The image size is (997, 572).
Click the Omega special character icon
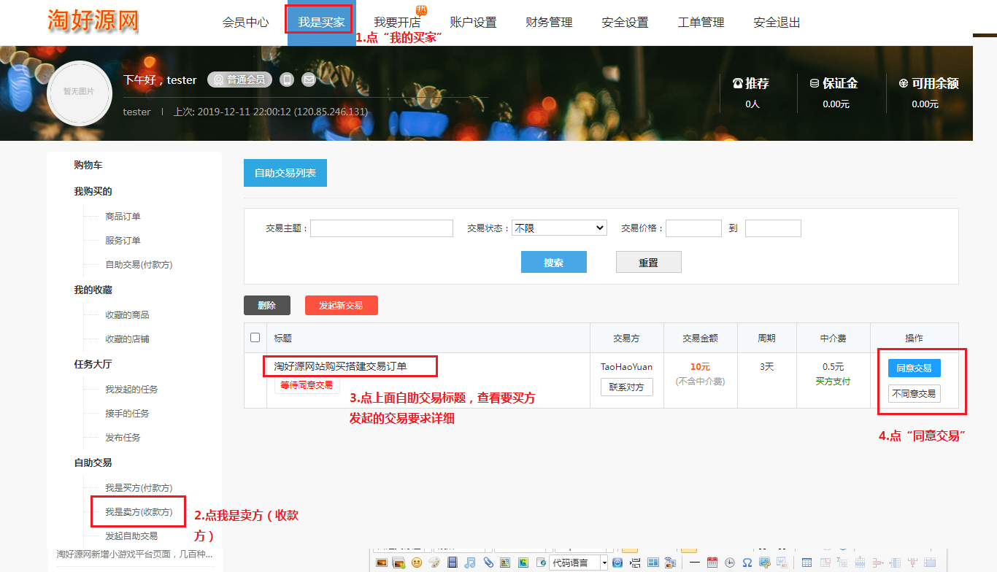click(747, 563)
